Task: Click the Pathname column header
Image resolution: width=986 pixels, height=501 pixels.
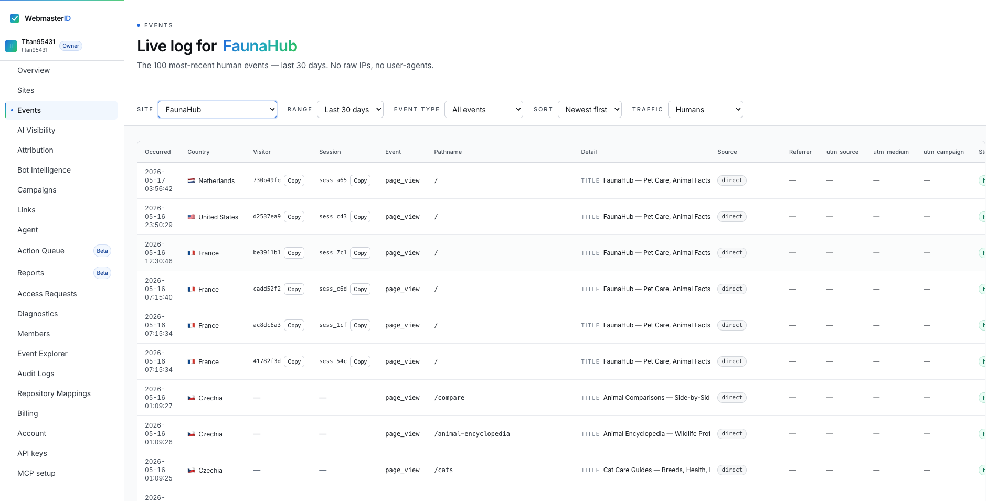Action: (448, 152)
